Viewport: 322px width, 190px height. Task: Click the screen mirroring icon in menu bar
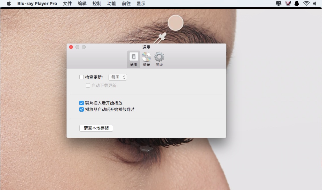(x=278, y=4)
